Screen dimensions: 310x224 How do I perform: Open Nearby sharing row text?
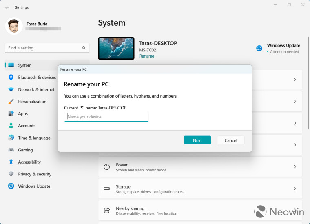coord(146,211)
